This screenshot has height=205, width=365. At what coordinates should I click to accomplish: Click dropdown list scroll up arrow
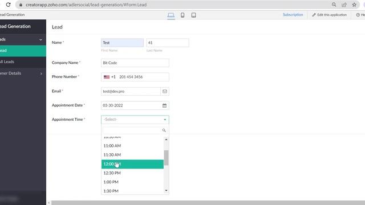tap(166, 140)
